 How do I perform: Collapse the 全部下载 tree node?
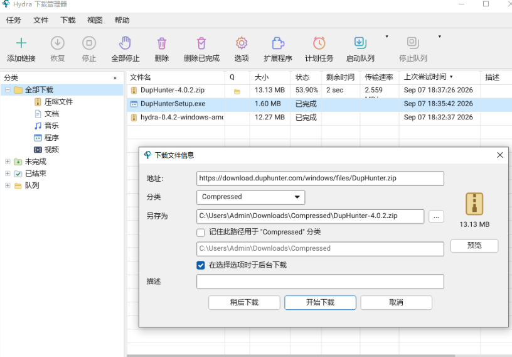point(8,90)
